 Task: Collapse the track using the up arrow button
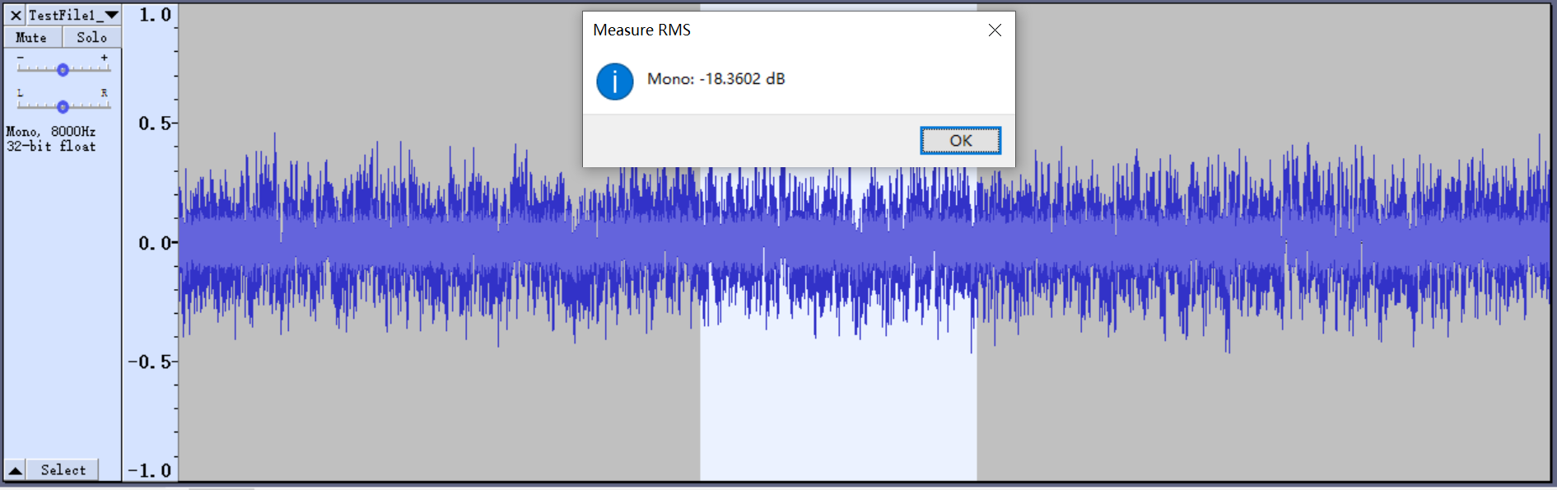click(15, 470)
